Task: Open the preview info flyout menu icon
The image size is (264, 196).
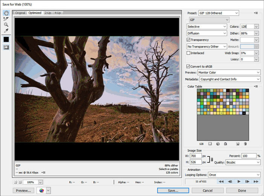Action: (43, 173)
